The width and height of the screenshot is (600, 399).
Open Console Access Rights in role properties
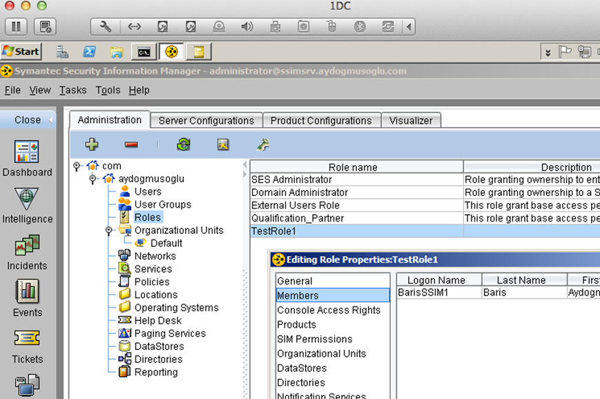[x=333, y=310]
